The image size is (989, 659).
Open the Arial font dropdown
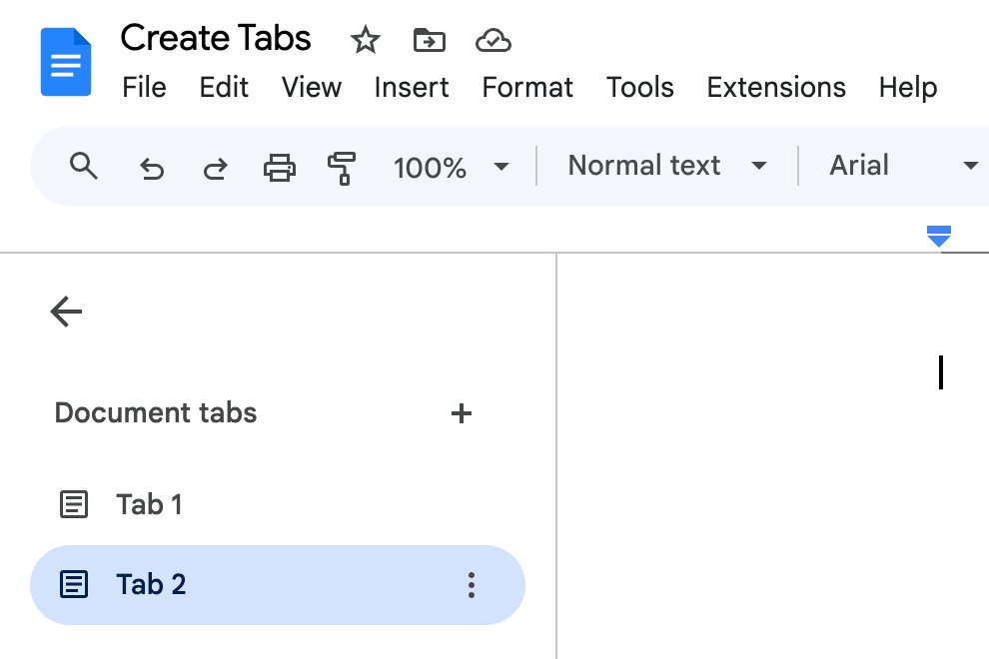(894, 166)
